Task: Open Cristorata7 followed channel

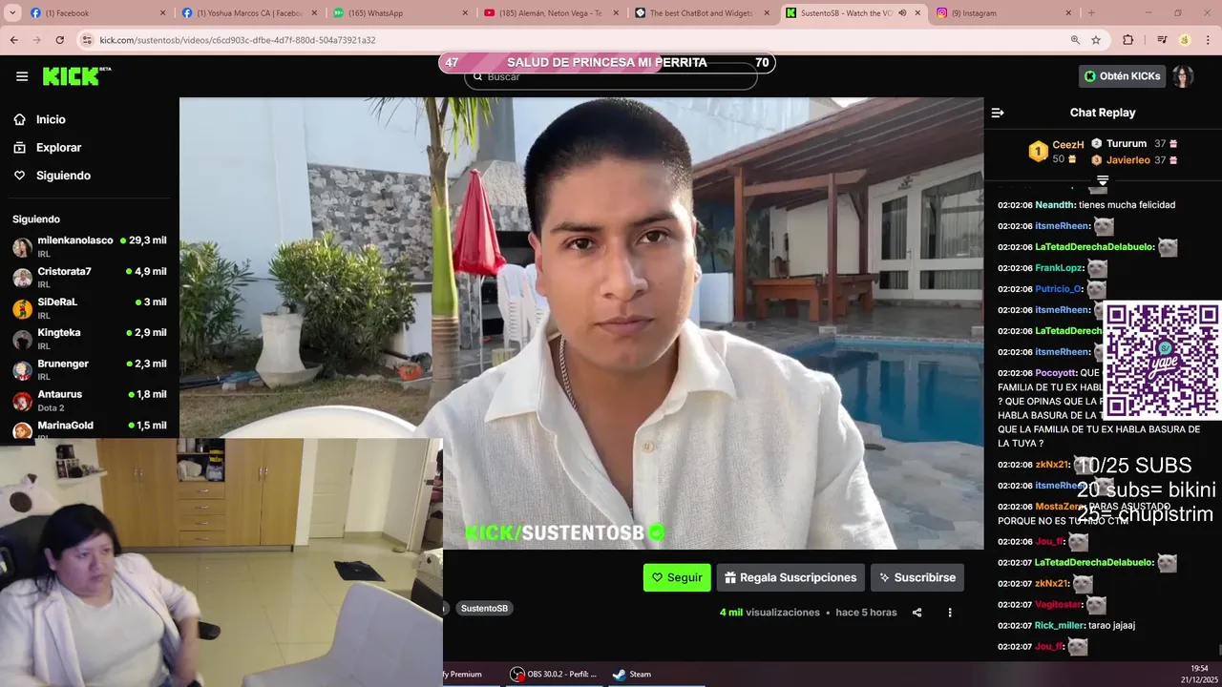Action: pyautogui.click(x=90, y=277)
